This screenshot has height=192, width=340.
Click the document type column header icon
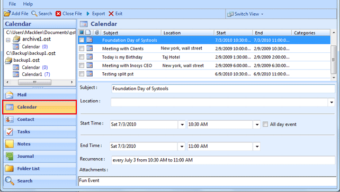(x=88, y=32)
